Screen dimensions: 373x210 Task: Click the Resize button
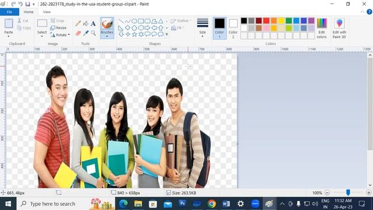[58, 28]
